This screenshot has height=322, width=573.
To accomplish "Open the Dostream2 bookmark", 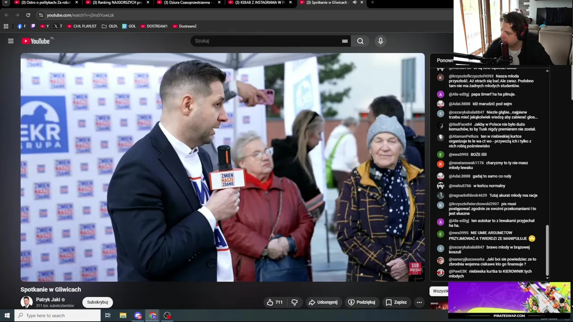I will 184,26.
